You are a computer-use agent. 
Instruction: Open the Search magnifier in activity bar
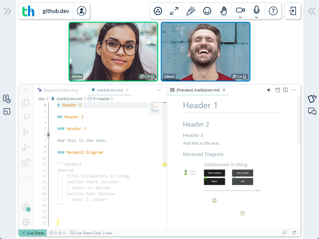click(26, 117)
